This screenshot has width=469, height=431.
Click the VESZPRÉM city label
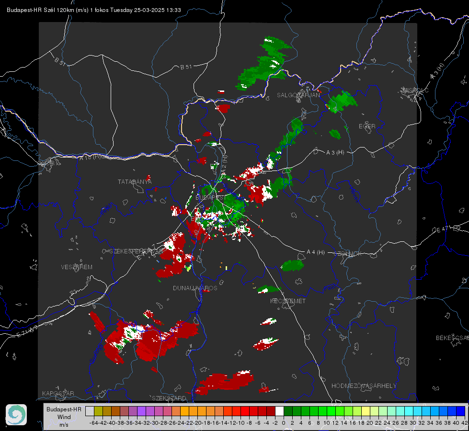tap(77, 267)
